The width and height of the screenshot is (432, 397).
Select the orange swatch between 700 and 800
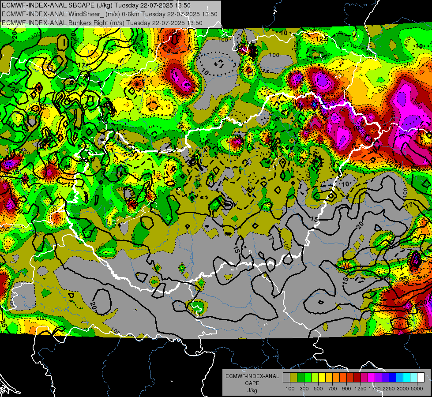tap(336, 378)
